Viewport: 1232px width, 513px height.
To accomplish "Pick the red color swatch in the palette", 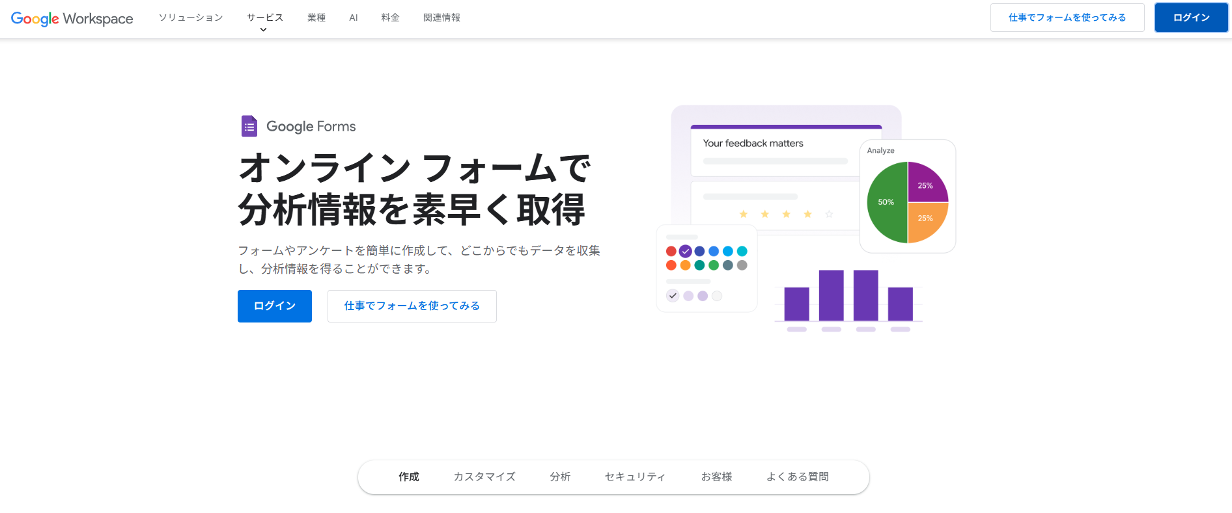I will pyautogui.click(x=671, y=251).
